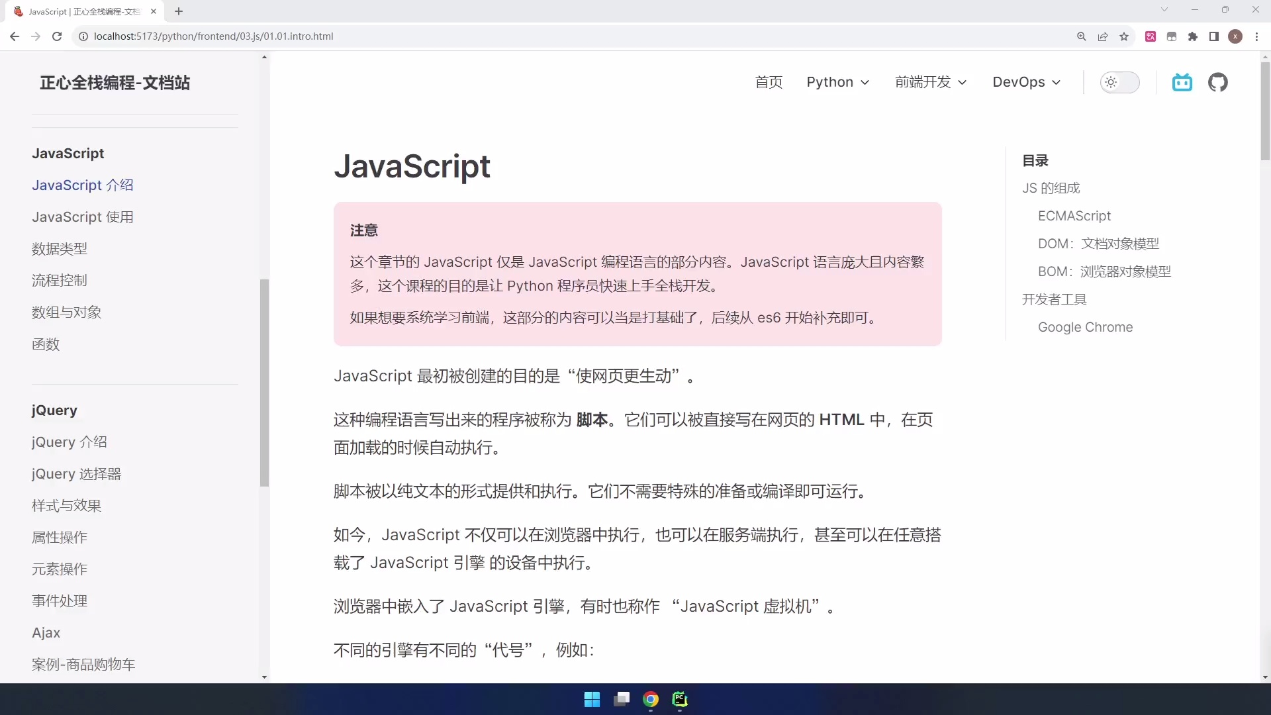Jump to ECMAScript in the outline
1271x715 pixels.
tap(1074, 216)
